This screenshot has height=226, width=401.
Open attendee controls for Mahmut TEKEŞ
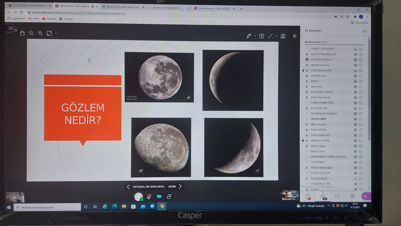[x=361, y=141]
